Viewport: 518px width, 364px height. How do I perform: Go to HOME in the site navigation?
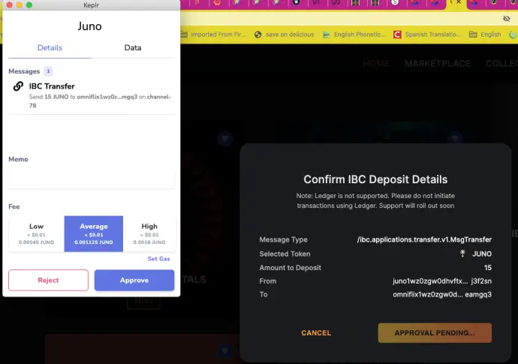pyautogui.click(x=376, y=64)
